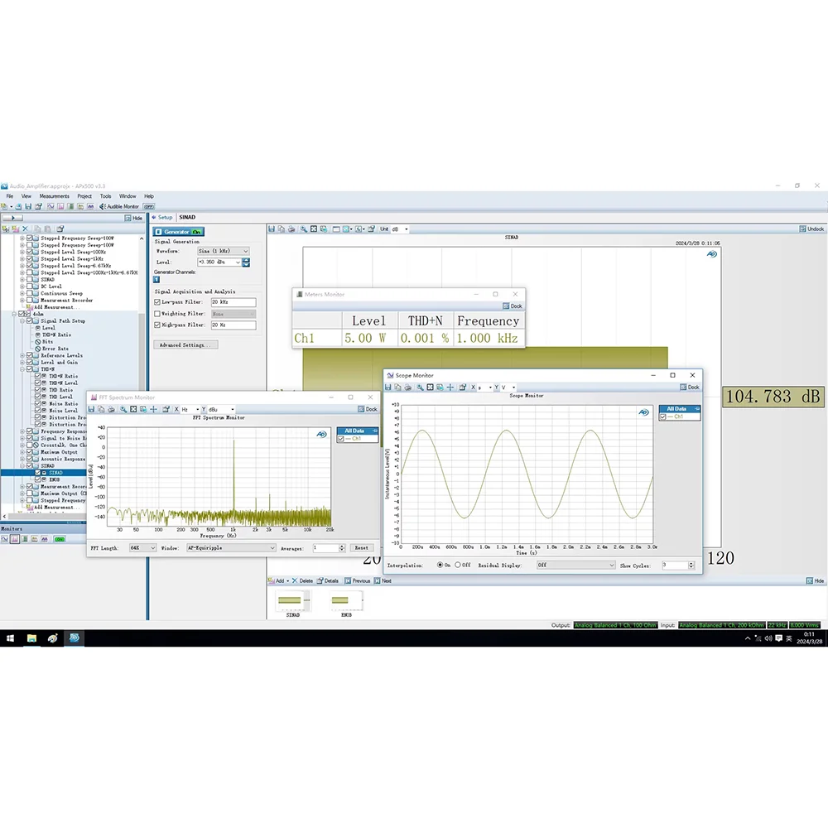
Task: Click generator channel 1 button
Action: tap(156, 279)
